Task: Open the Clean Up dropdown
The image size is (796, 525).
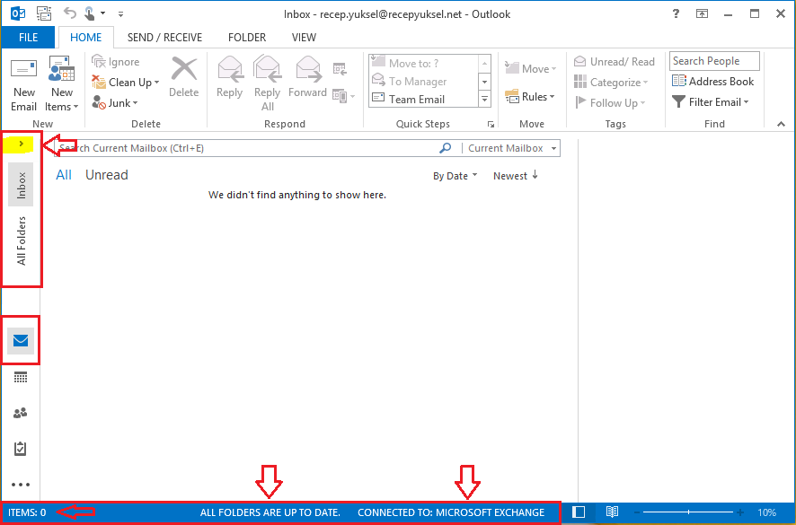Action: tap(126, 83)
